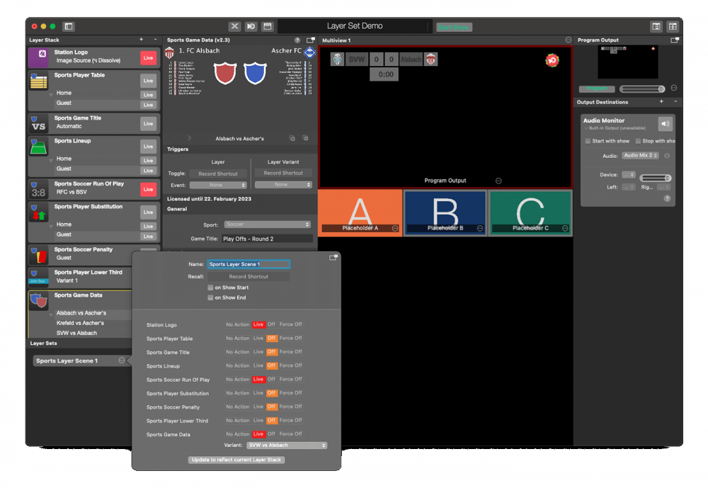This screenshot has height=488, width=708.
Task: Open the Multiview 1 options circle
Action: [568, 40]
